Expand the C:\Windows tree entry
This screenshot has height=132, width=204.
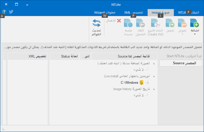click(x=148, y=83)
